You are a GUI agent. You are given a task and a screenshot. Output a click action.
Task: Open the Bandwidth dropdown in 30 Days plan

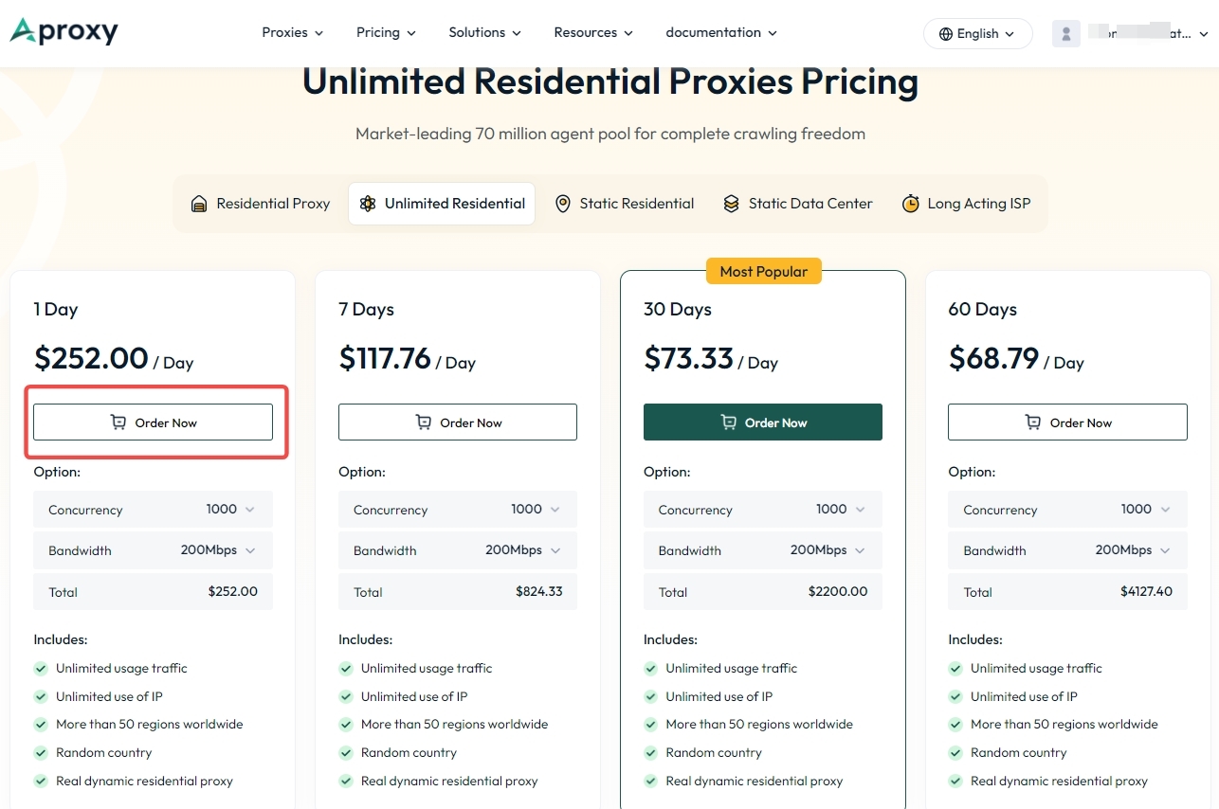(x=763, y=550)
